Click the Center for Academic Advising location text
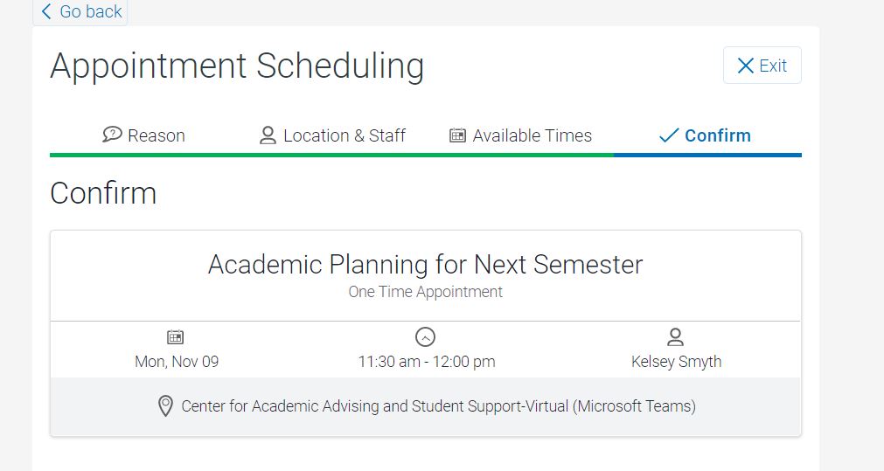The width and height of the screenshot is (884, 471). (x=439, y=406)
